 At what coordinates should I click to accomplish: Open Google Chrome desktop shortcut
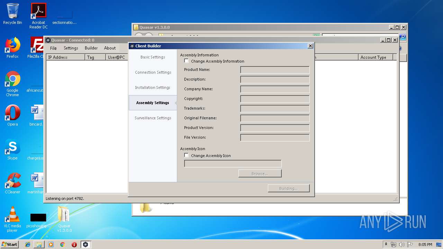tap(12, 84)
